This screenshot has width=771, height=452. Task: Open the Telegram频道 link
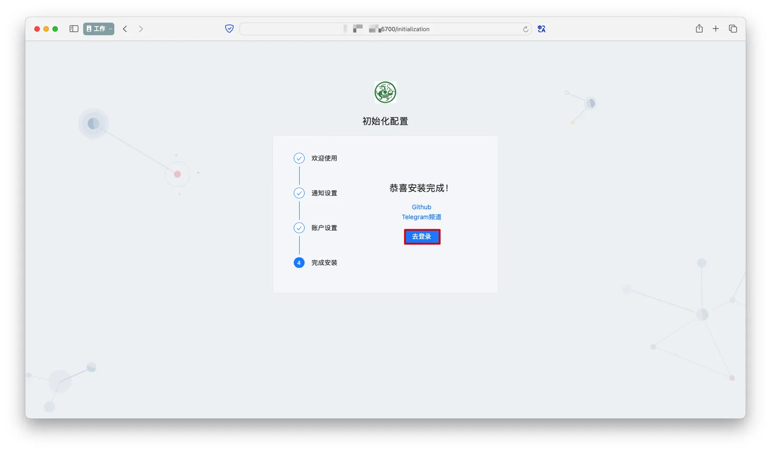421,217
